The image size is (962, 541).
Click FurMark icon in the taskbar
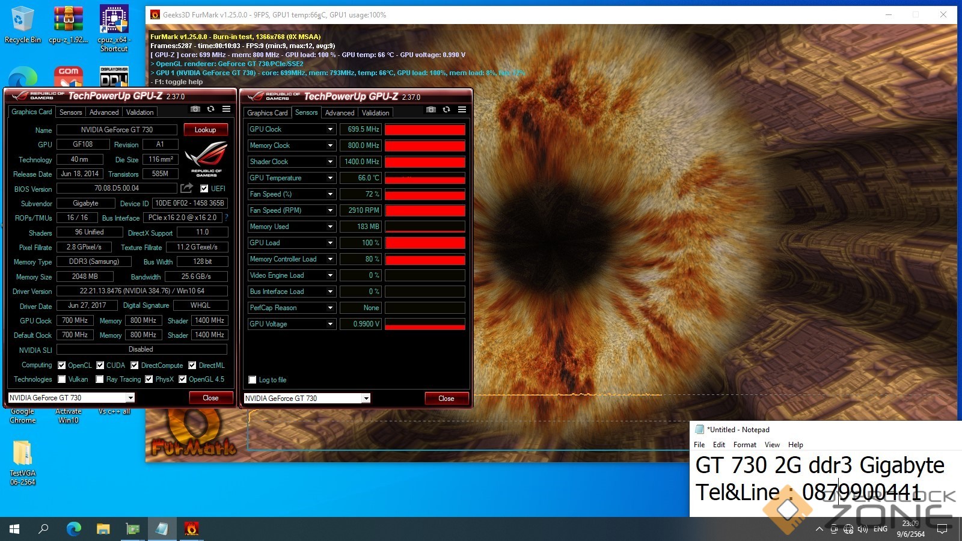pyautogui.click(x=191, y=529)
